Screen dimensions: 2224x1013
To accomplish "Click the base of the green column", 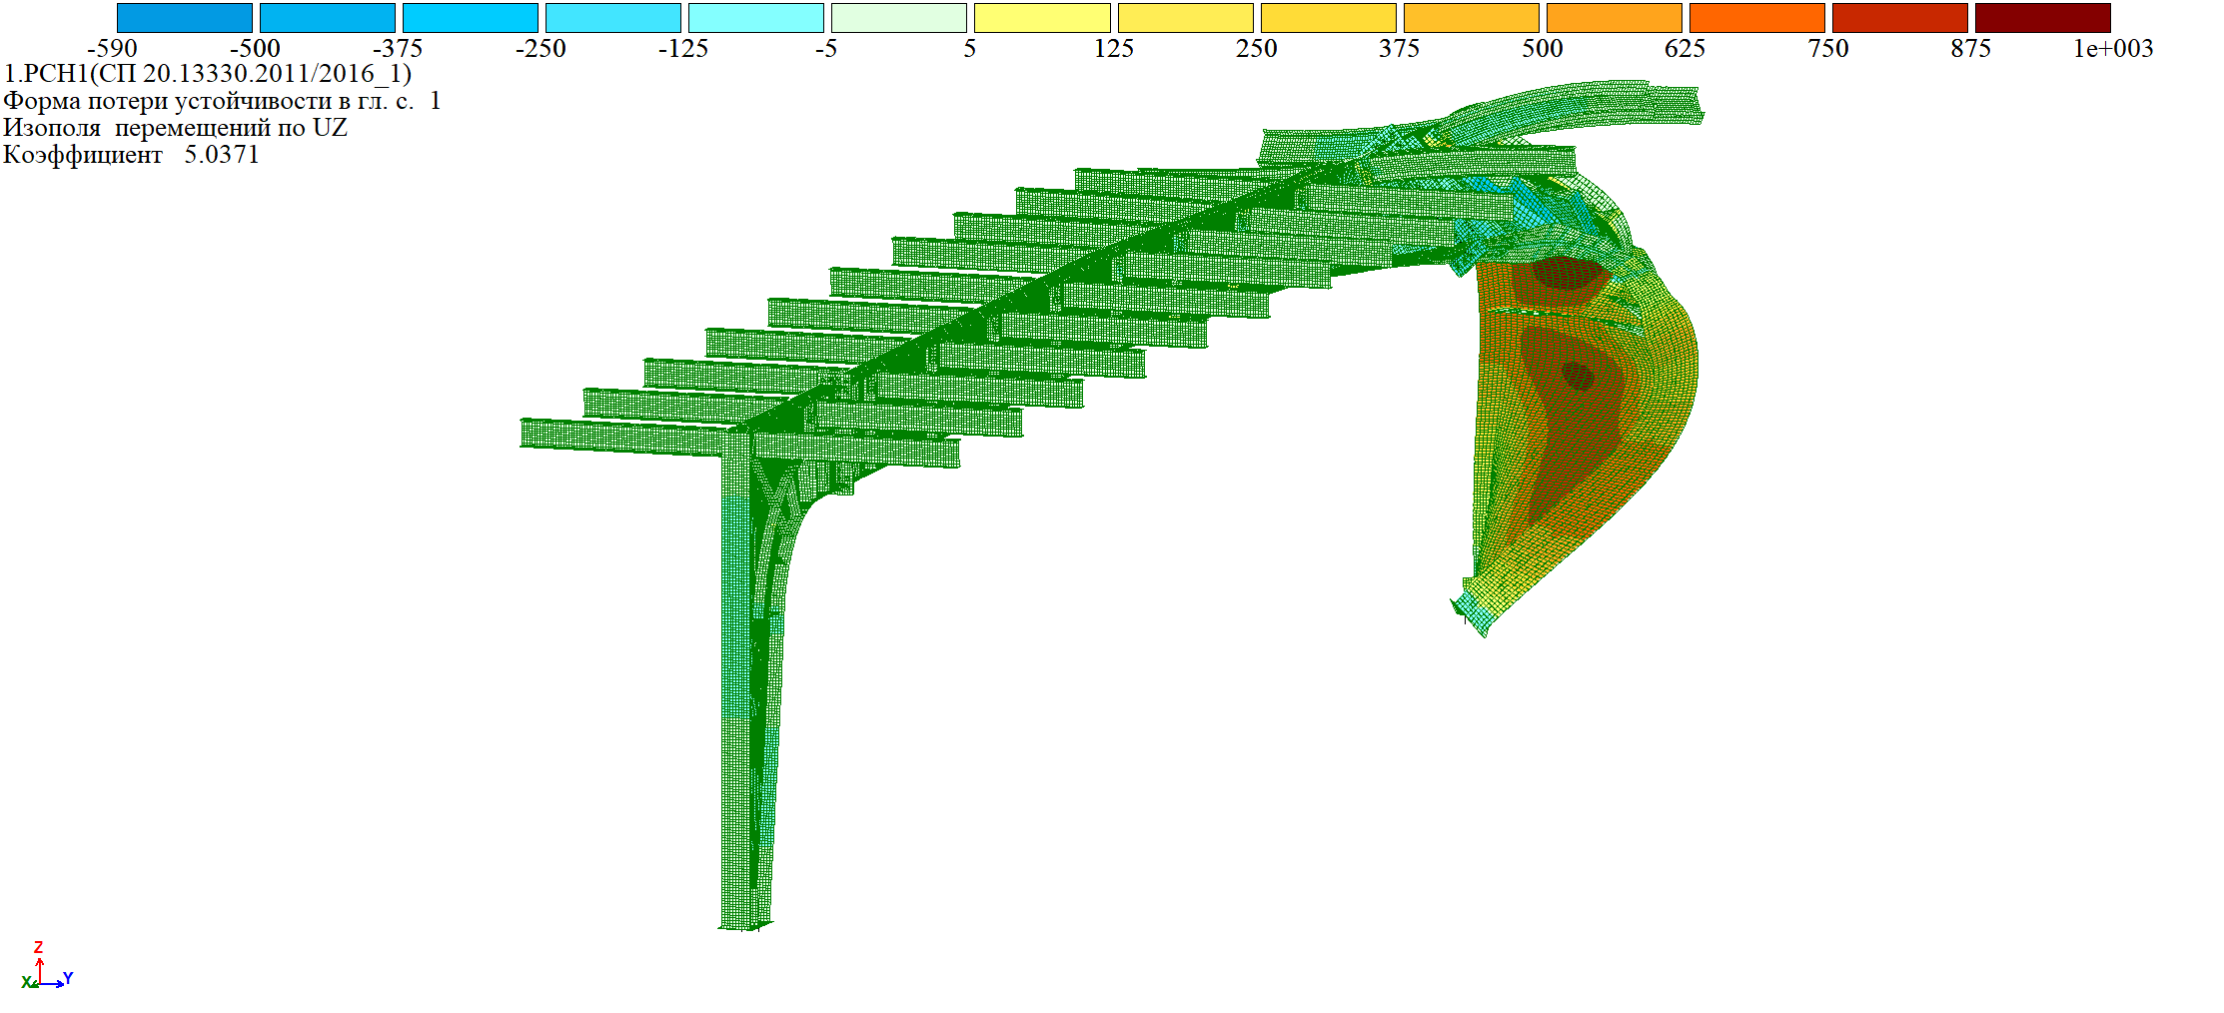I will (745, 921).
